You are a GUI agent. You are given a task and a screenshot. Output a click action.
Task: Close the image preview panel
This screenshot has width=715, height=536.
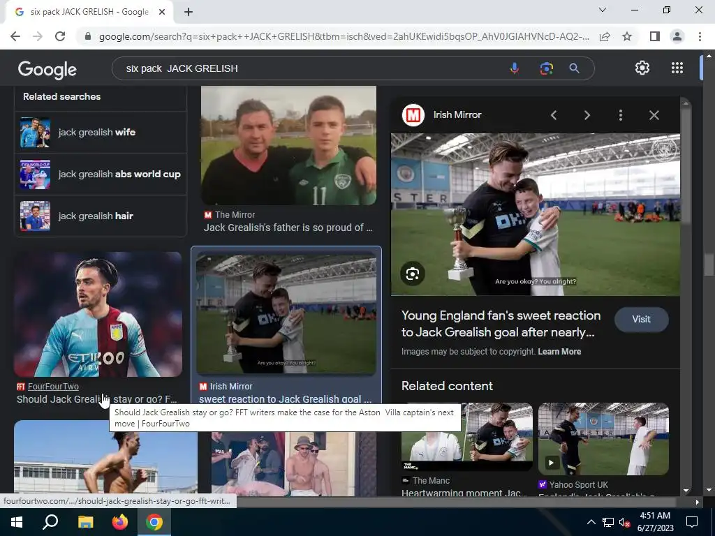pyautogui.click(x=654, y=115)
